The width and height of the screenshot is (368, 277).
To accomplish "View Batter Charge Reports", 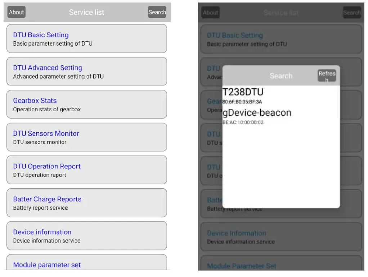I will (86, 203).
